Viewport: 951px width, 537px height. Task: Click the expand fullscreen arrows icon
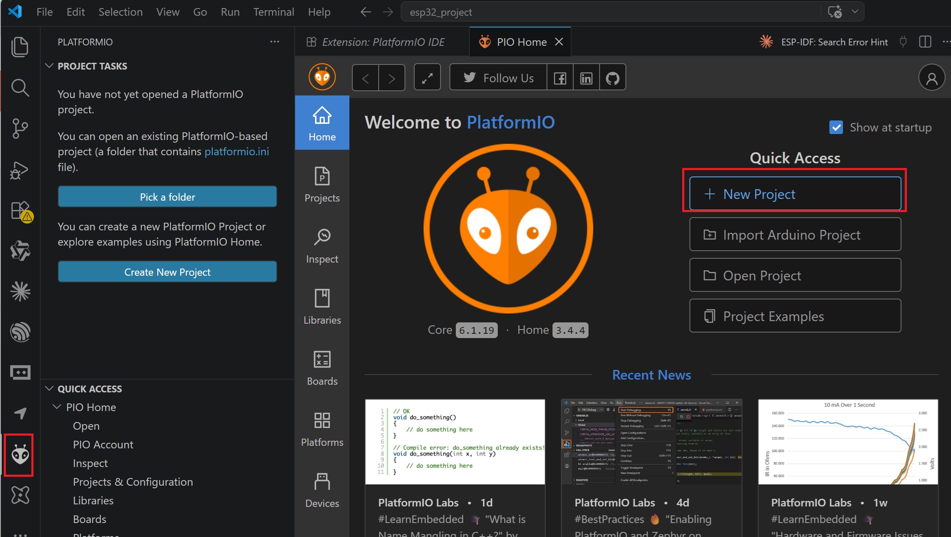pyautogui.click(x=427, y=78)
